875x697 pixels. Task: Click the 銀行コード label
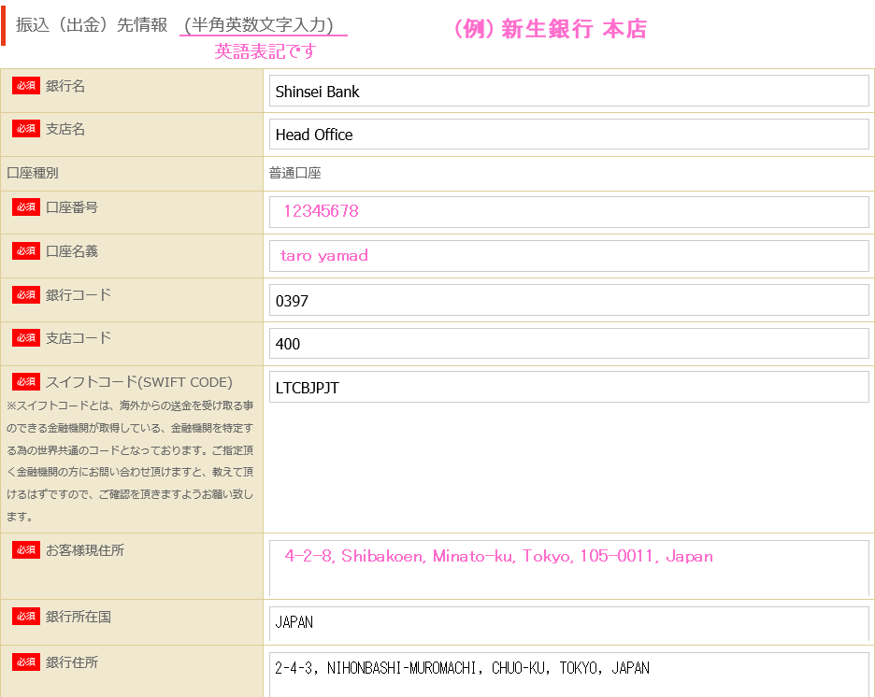click(x=79, y=295)
